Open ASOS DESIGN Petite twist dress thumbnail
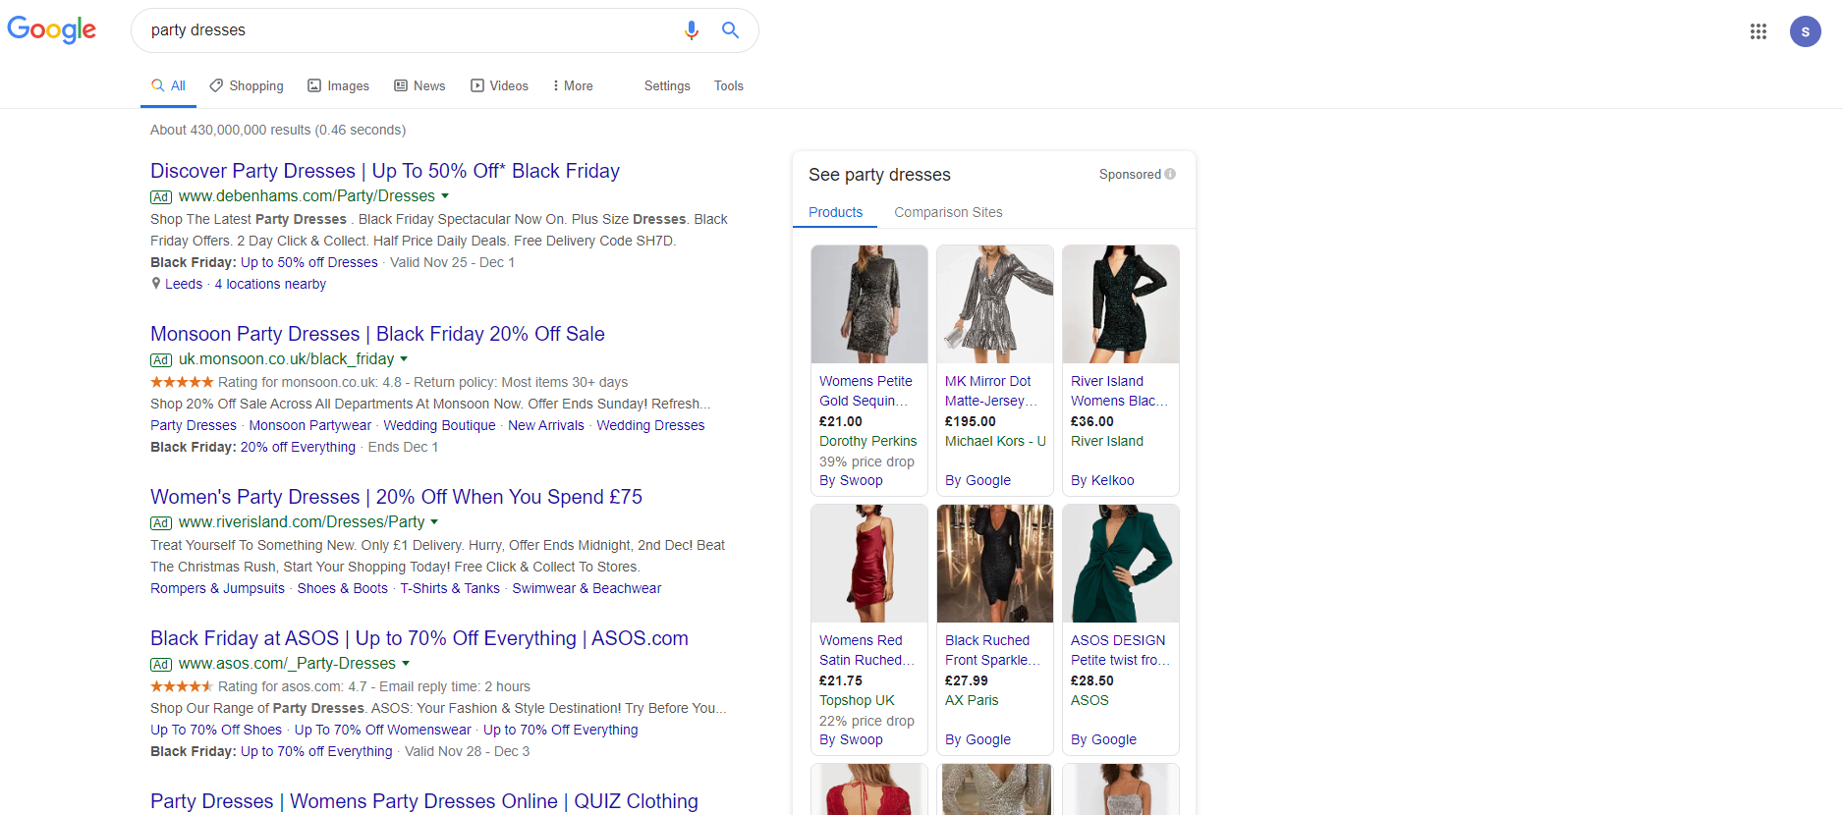 click(1121, 564)
